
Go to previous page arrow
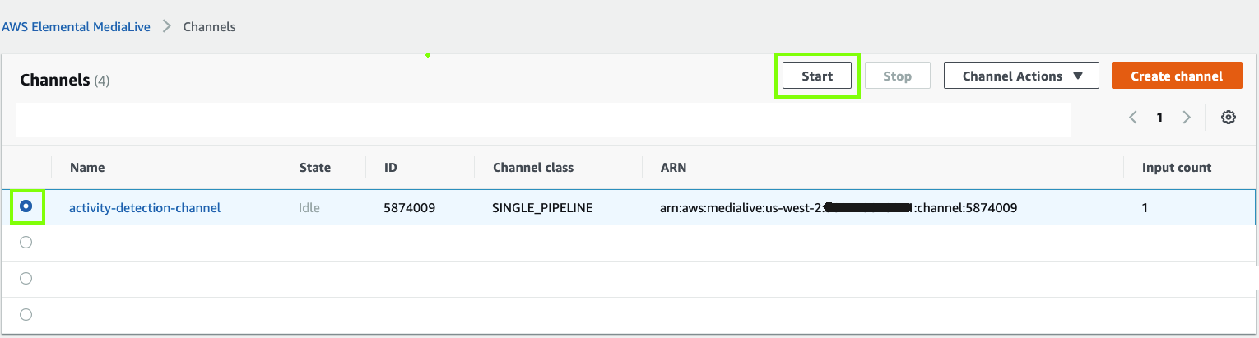pos(1133,118)
